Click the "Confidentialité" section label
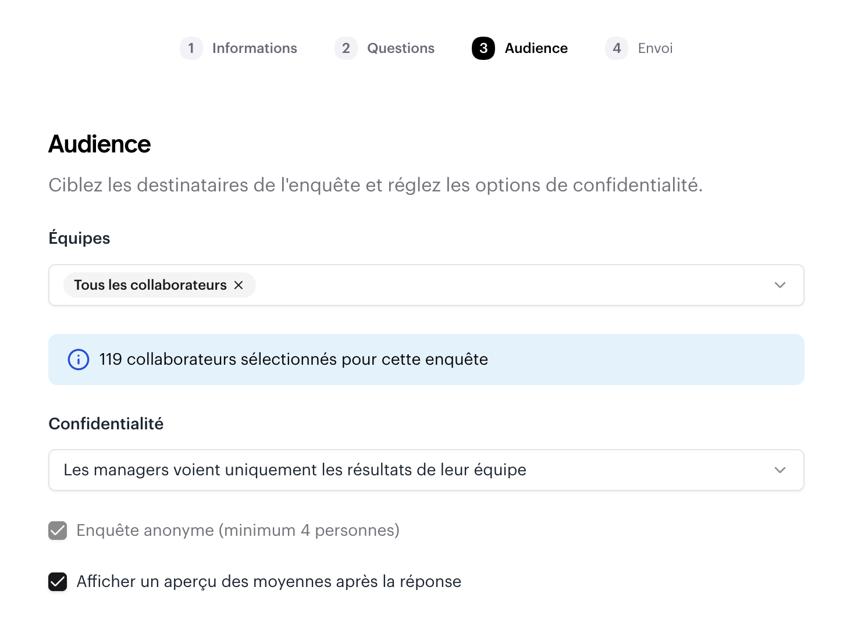The height and width of the screenshot is (619, 847). [x=106, y=424]
